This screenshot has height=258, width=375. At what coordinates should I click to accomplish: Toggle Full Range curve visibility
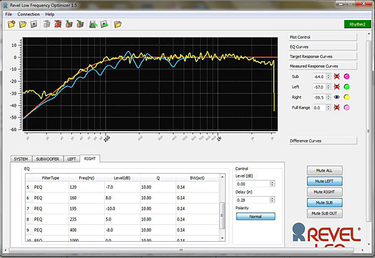[336, 108]
